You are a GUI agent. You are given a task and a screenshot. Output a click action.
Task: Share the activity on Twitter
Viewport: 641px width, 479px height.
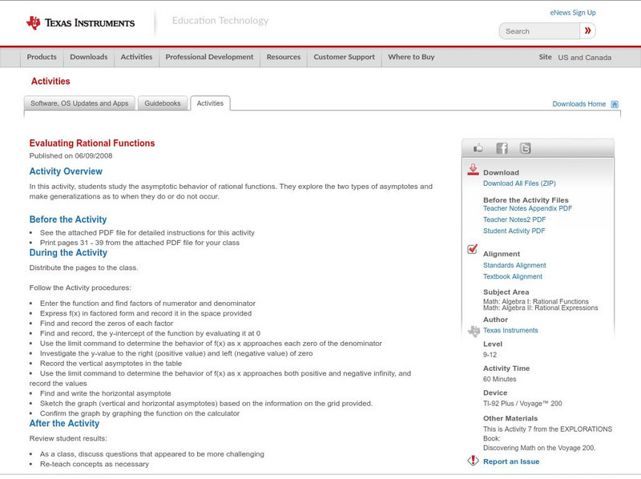(525, 148)
